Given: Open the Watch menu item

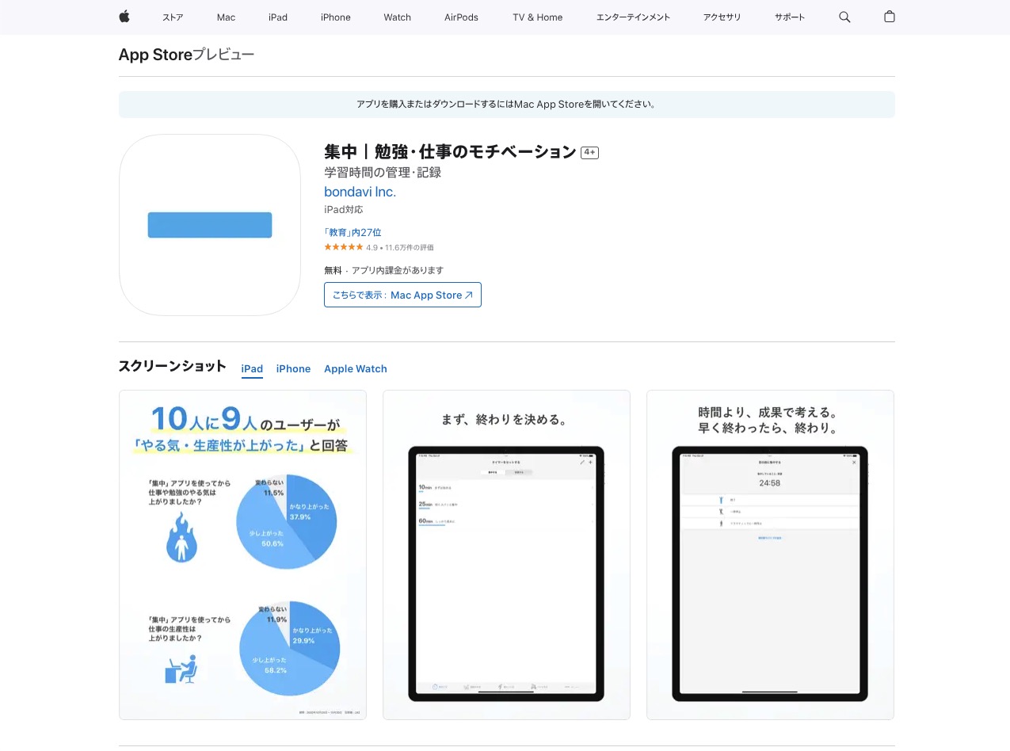Looking at the screenshot, I should tap(397, 17).
